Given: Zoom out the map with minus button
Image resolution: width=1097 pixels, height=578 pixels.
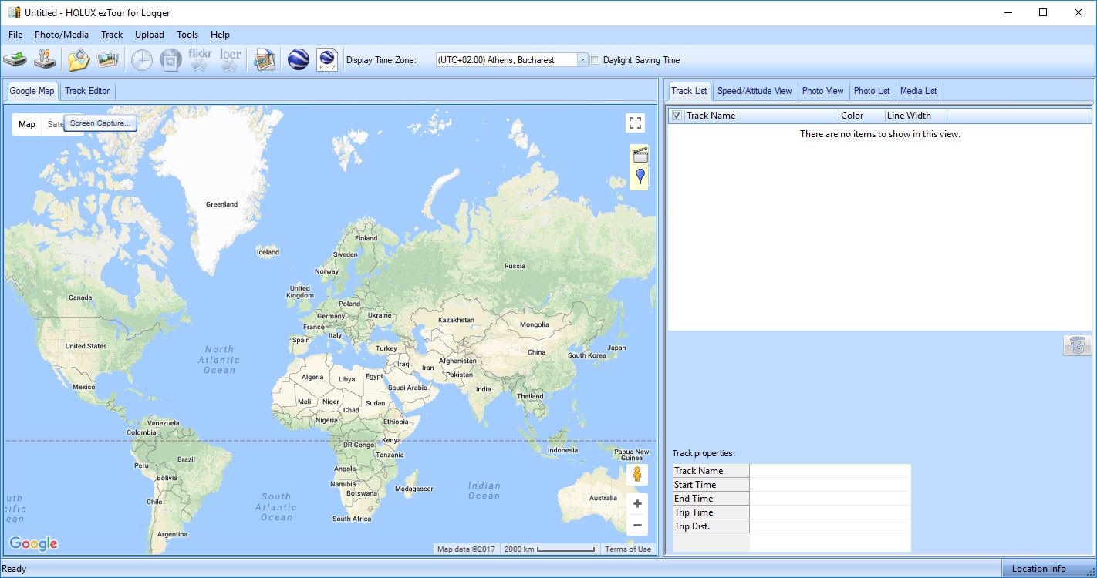Looking at the screenshot, I should tap(637, 526).
